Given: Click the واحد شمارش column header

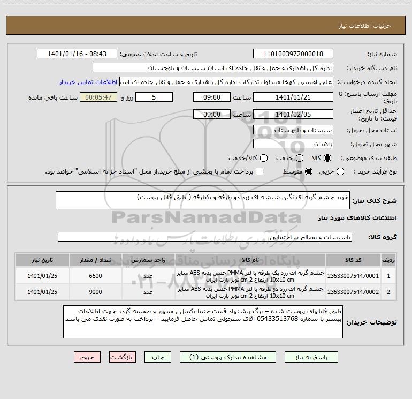Looking at the screenshot, I should (x=148, y=260).
